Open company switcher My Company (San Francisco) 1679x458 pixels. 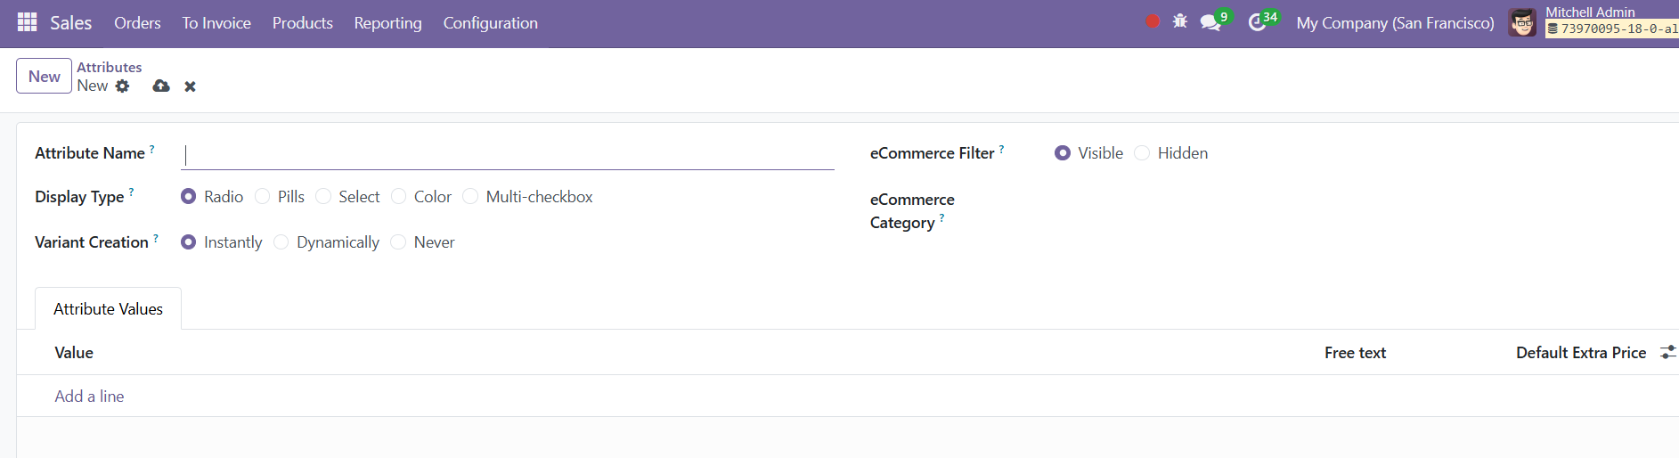(x=1395, y=23)
